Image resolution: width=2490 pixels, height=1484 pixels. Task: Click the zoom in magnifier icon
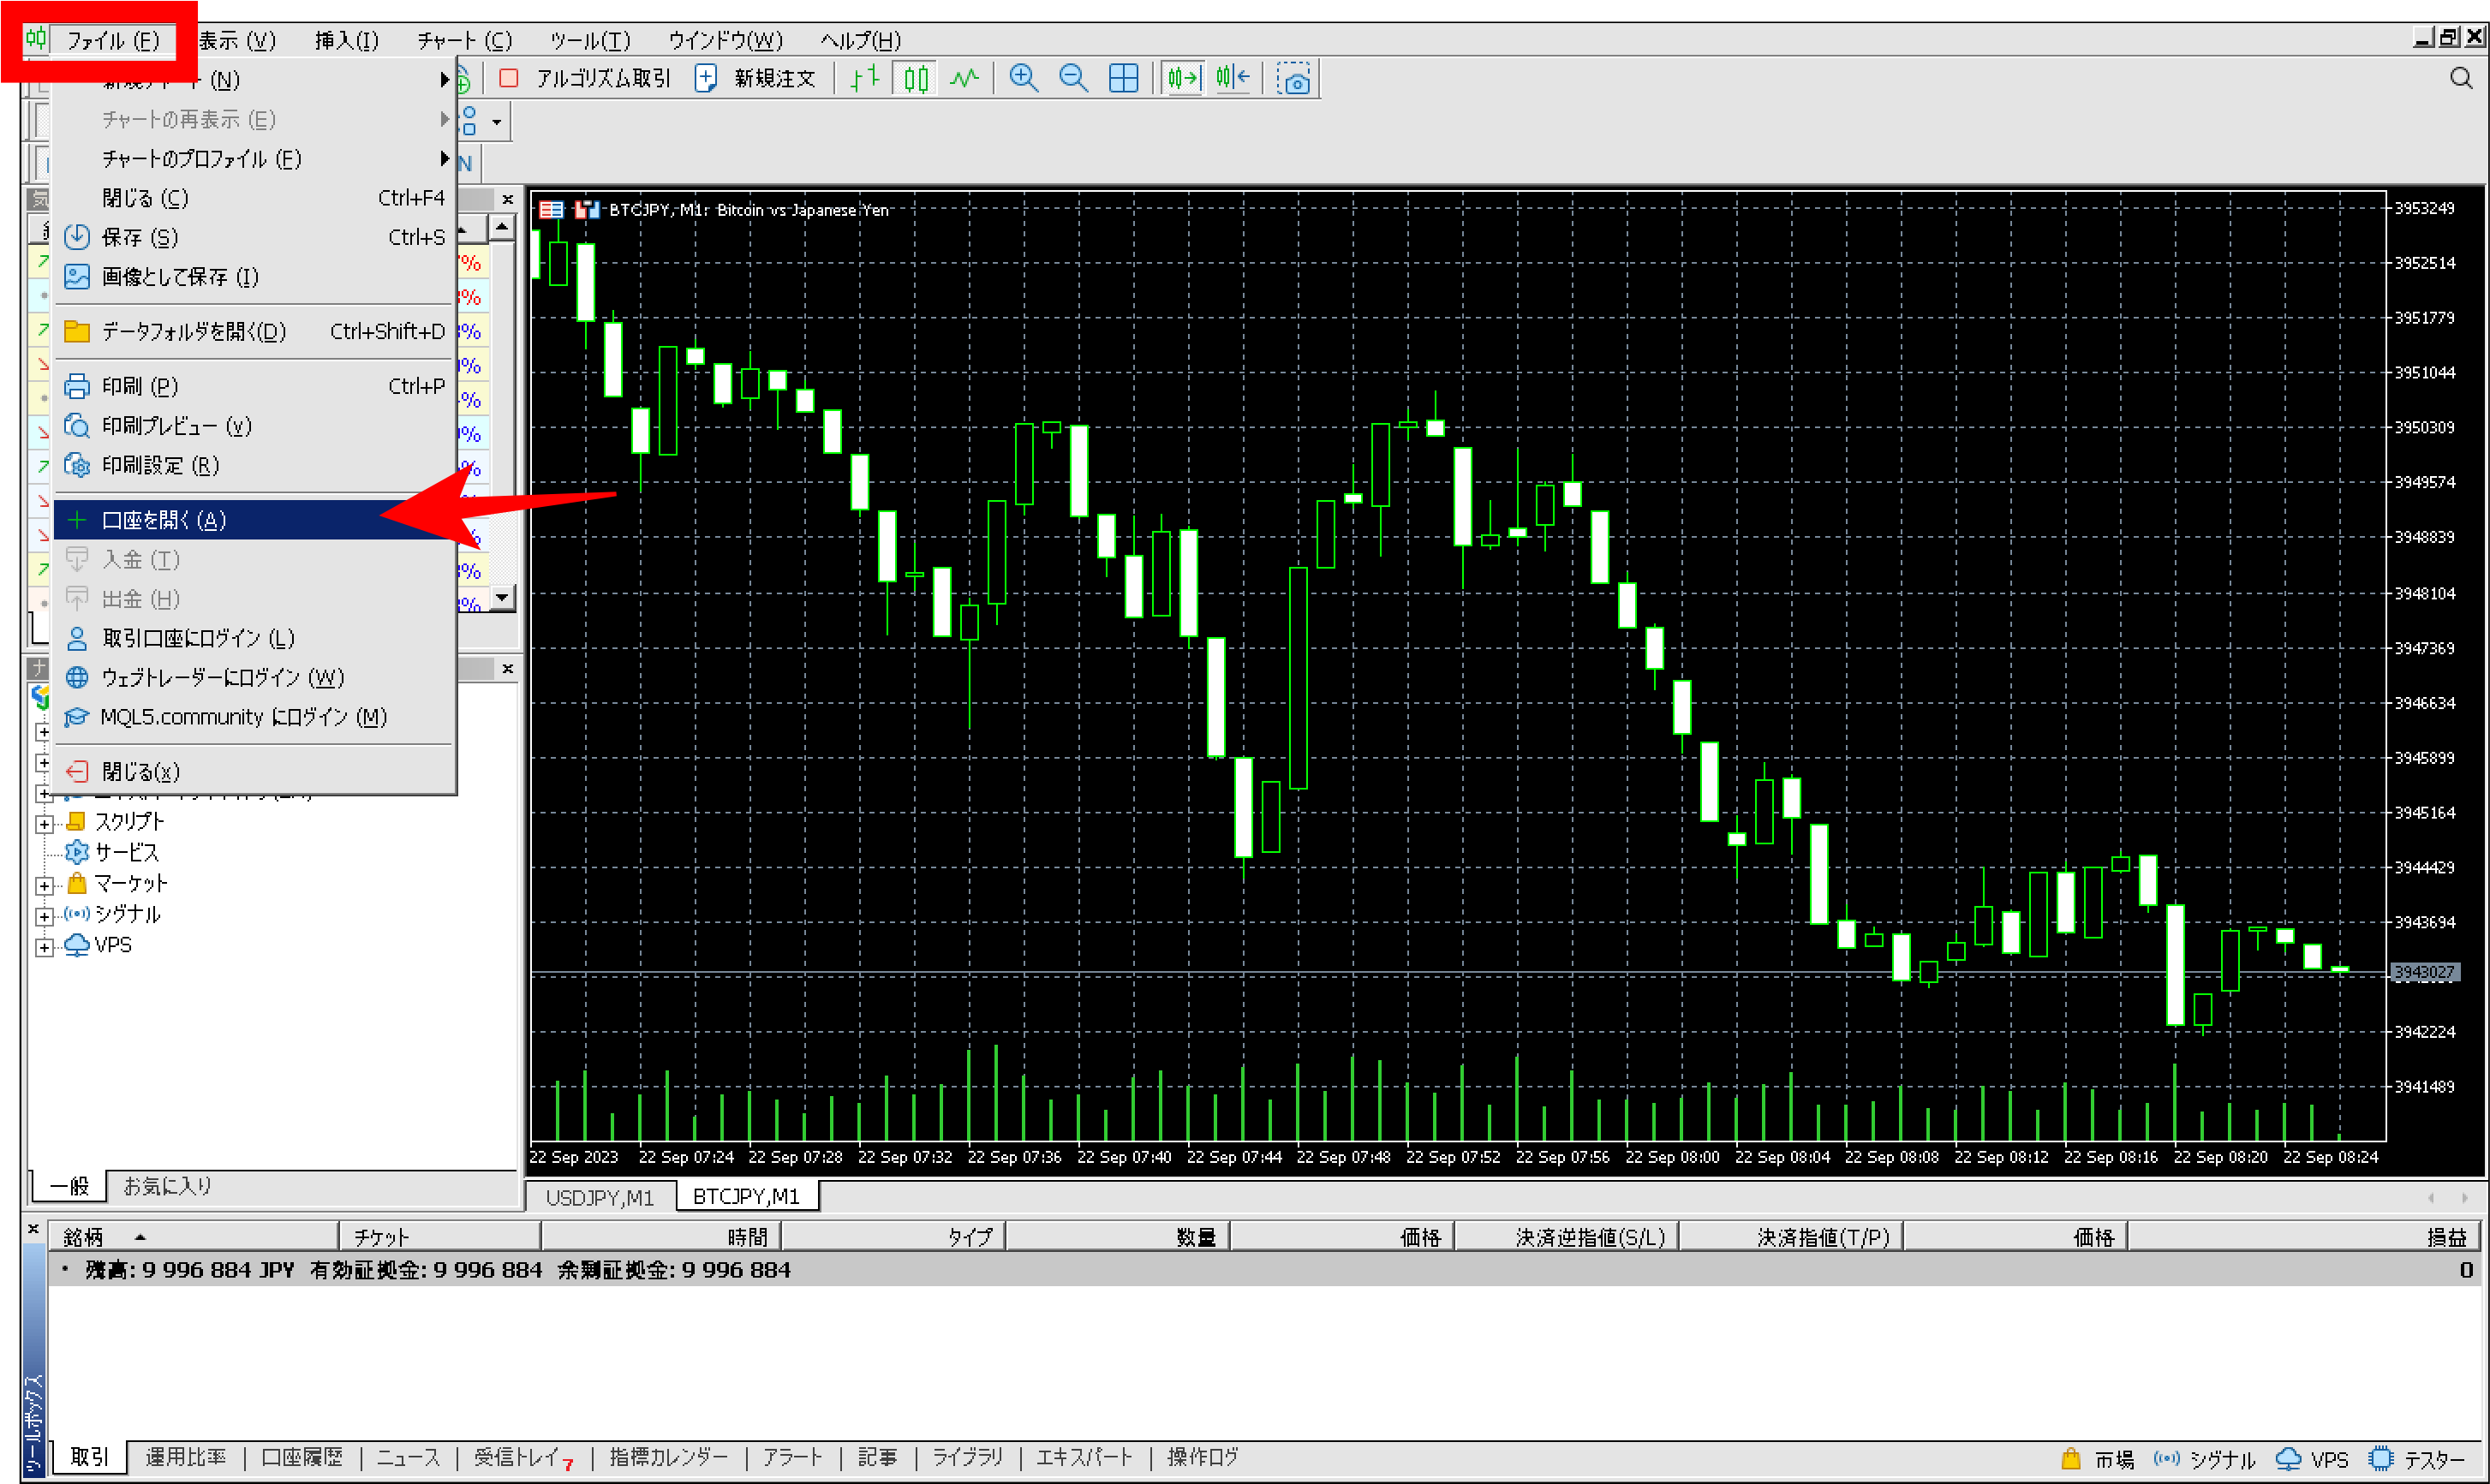pyautogui.click(x=1022, y=78)
